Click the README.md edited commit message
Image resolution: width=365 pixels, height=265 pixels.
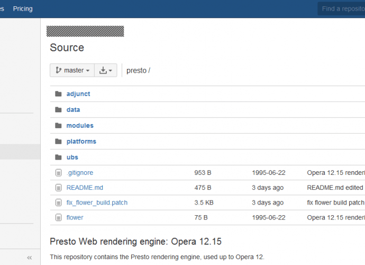[x=335, y=188]
